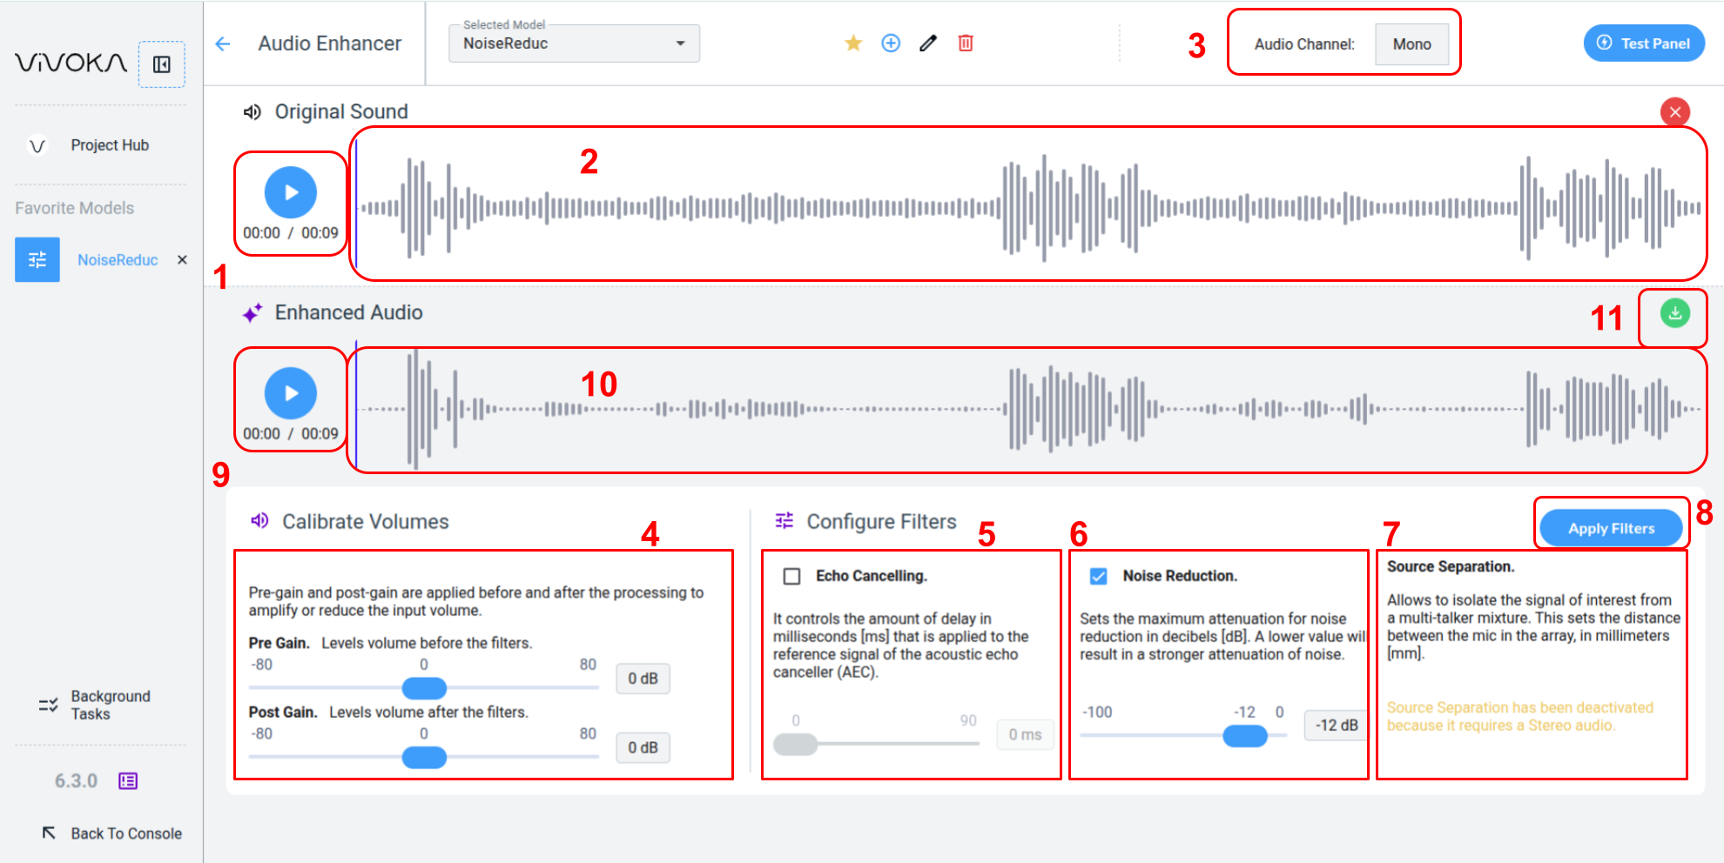Click Post Gain 0 dB value field
Viewport: 1724px width, 863px height.
(x=643, y=747)
